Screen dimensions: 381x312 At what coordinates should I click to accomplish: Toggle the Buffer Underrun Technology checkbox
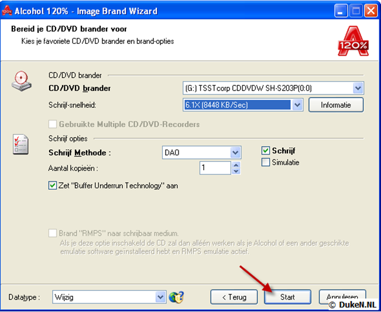point(53,186)
